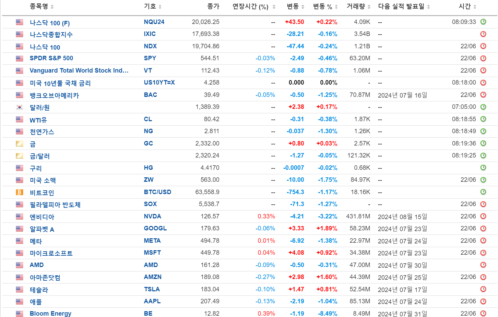
Task: Click red clock icon in SPY row
Action: coord(483,58)
